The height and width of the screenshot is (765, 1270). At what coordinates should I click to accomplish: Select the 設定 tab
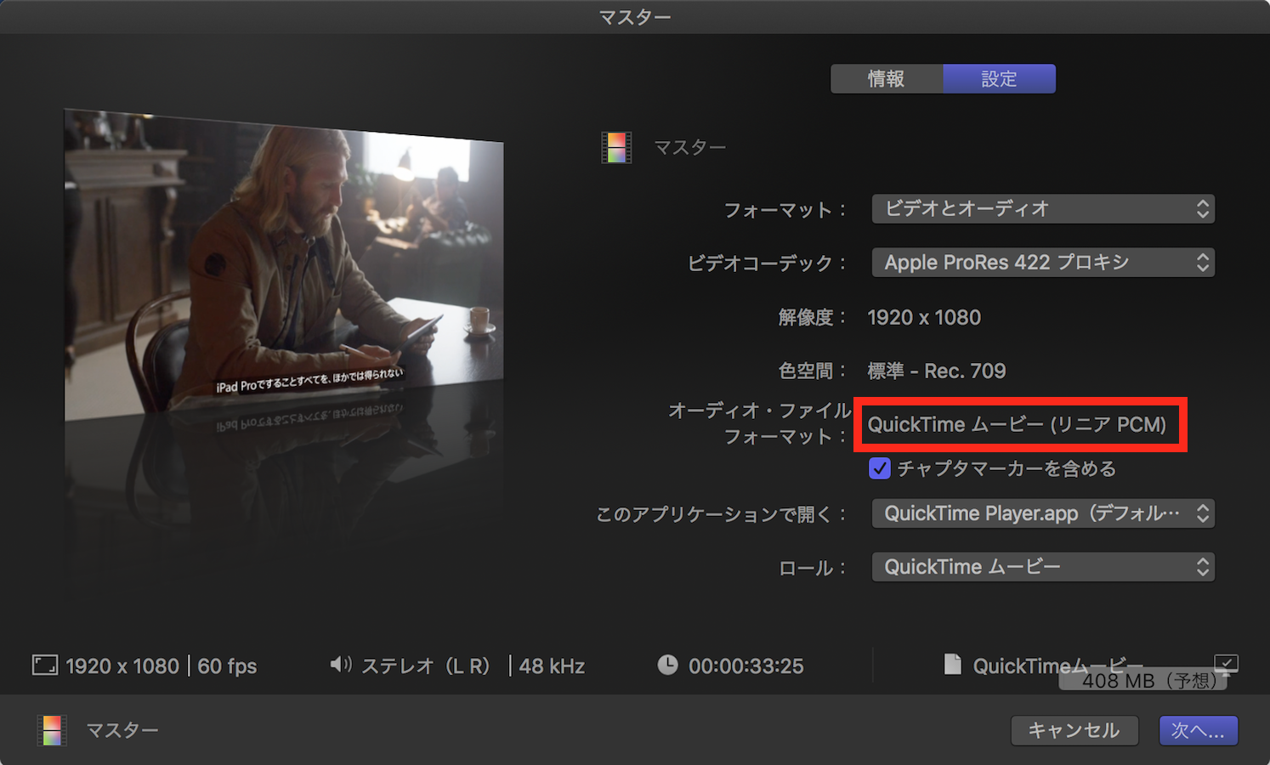click(1000, 79)
